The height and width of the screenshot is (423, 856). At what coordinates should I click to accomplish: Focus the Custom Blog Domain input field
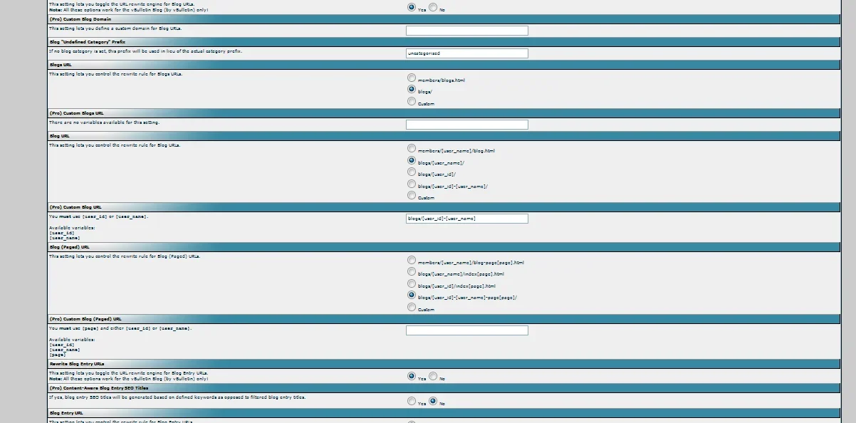(x=467, y=31)
